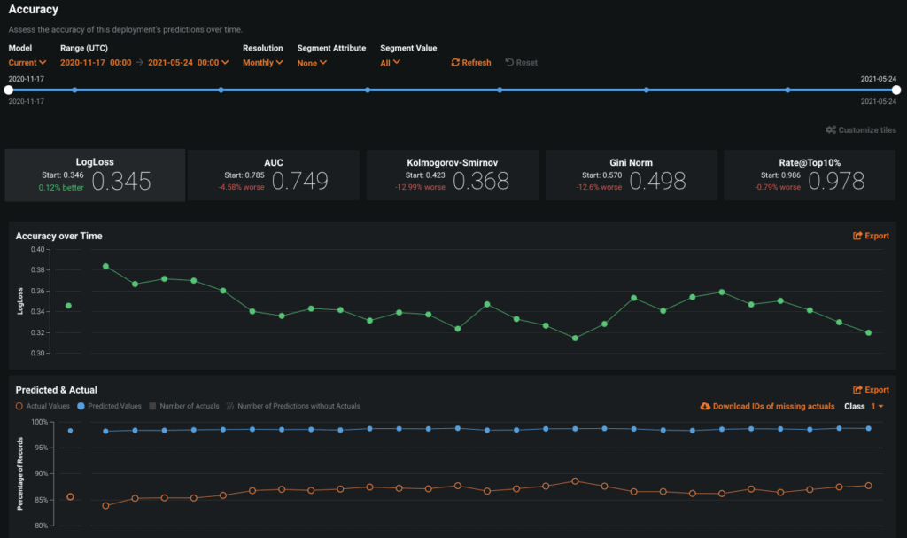This screenshot has height=538, width=907.
Task: Expand the Resolution dropdown set to Monthly
Action: [x=262, y=63]
